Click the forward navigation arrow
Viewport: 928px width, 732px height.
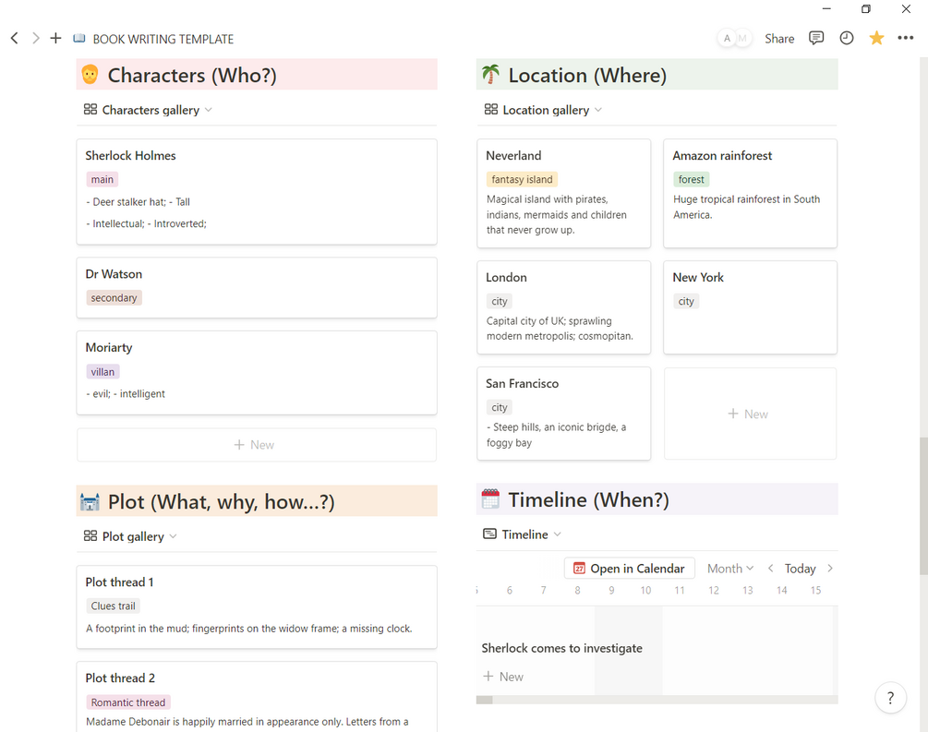[35, 39]
